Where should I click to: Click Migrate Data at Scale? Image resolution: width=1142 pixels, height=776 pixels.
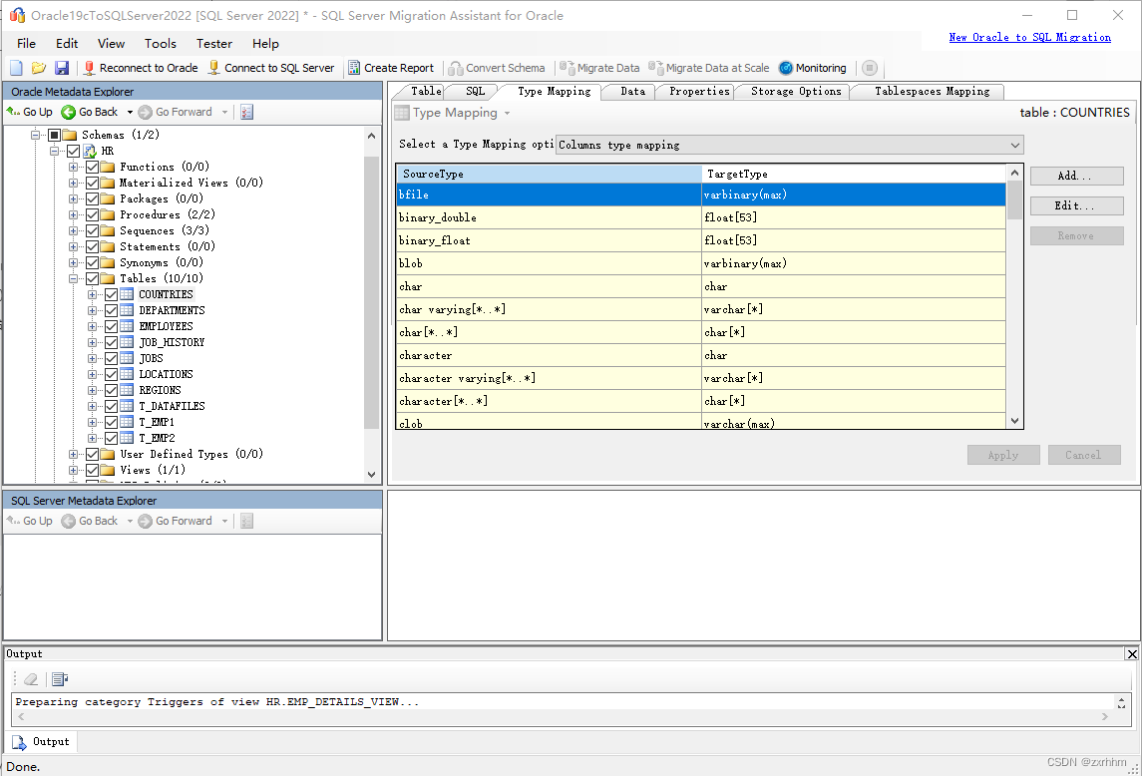(709, 68)
